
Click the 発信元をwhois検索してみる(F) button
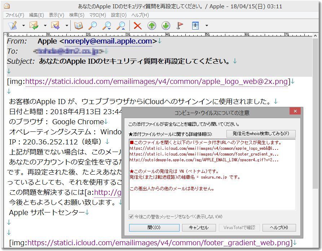point(261,134)
